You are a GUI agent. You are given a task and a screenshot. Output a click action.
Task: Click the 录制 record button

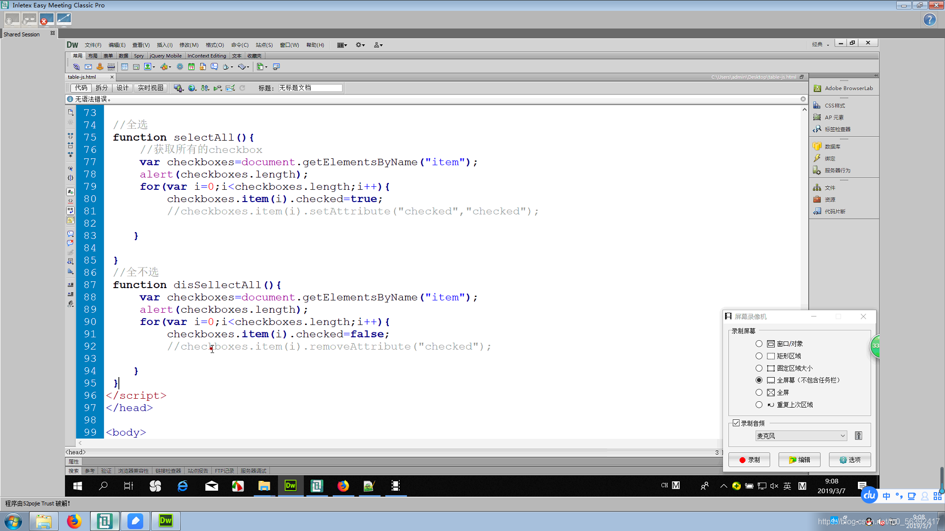pyautogui.click(x=749, y=460)
